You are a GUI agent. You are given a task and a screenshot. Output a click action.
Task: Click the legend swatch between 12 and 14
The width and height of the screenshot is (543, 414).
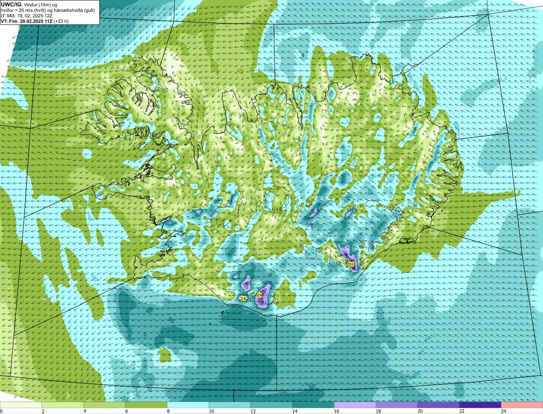271,405
